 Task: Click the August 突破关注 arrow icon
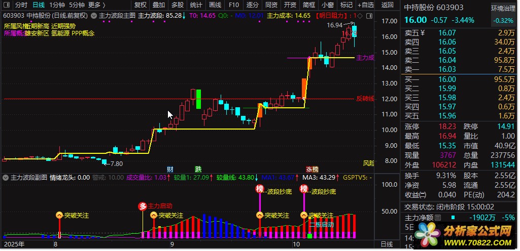pos(59,215)
